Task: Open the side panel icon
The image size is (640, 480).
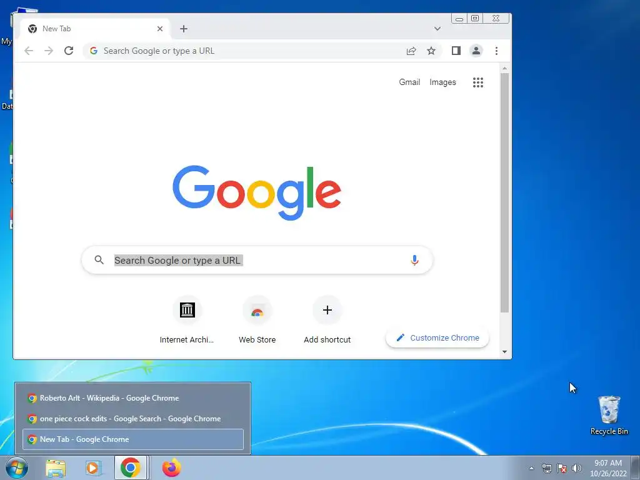Action: click(x=456, y=51)
